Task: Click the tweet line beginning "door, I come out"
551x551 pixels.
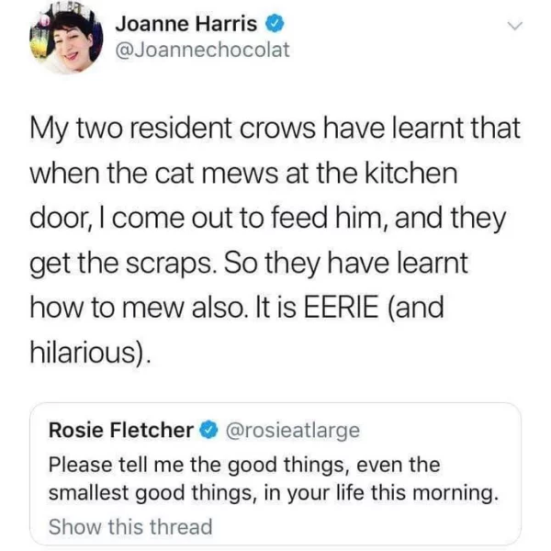Action: (x=268, y=219)
